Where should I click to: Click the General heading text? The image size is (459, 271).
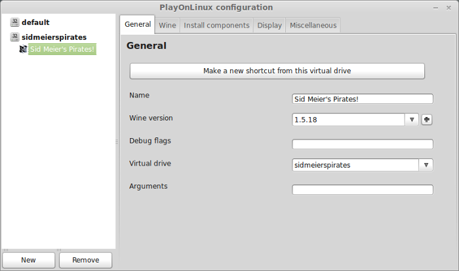tap(146, 46)
